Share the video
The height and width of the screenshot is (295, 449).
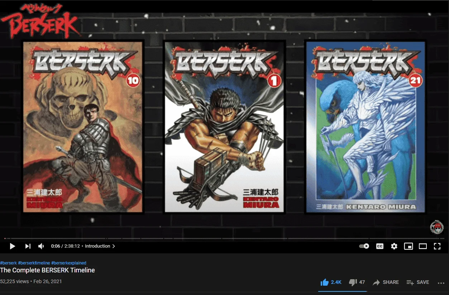click(x=386, y=282)
